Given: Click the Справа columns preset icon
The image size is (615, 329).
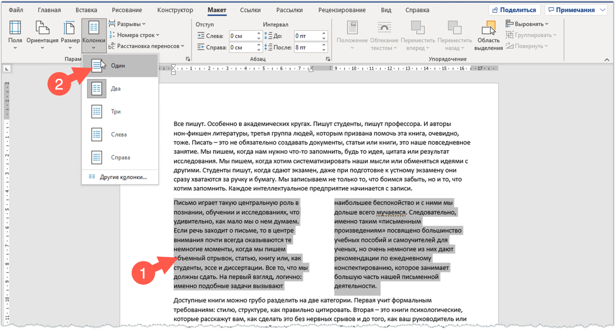Looking at the screenshot, I should [96, 158].
